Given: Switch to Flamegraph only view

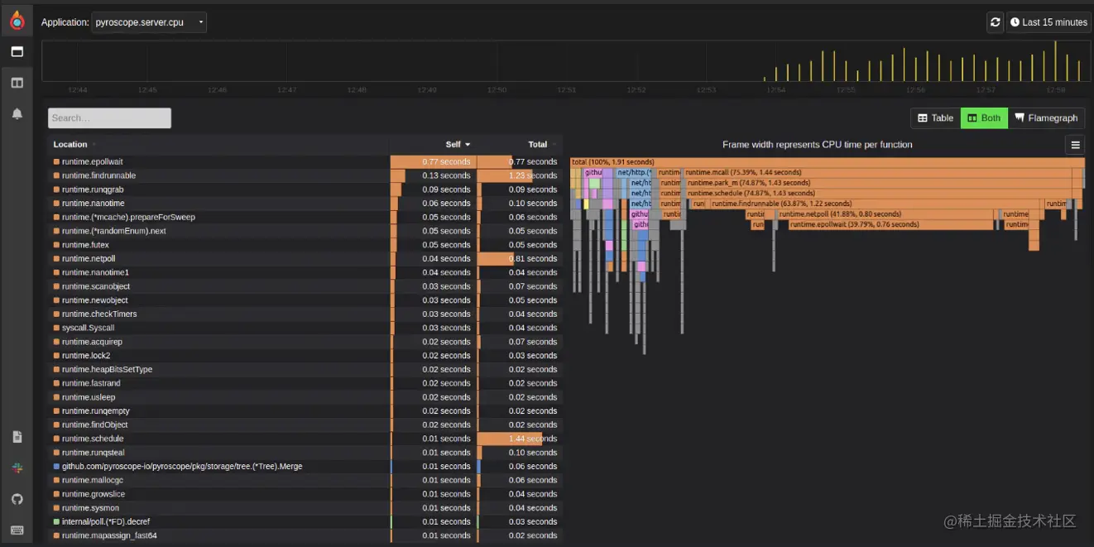Looking at the screenshot, I should (x=1046, y=118).
